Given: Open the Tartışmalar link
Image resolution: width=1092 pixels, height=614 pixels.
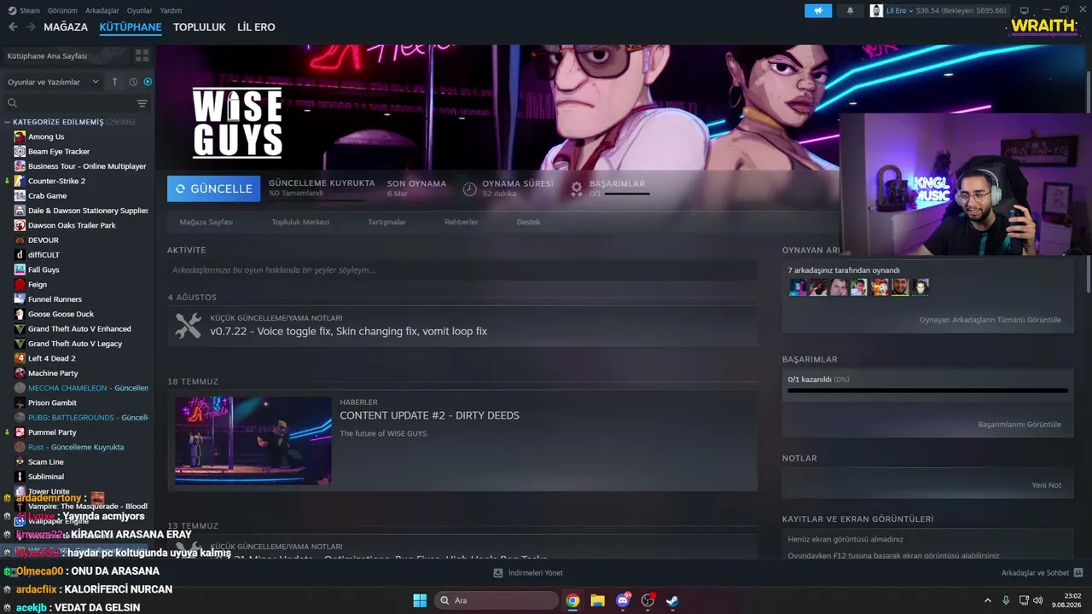Looking at the screenshot, I should coord(386,222).
